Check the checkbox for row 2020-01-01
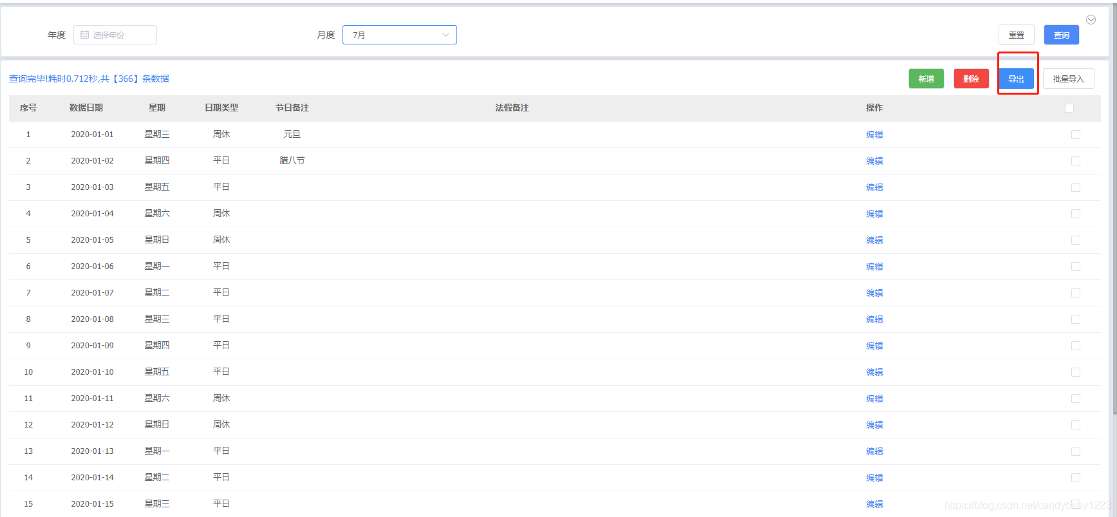 point(1075,135)
